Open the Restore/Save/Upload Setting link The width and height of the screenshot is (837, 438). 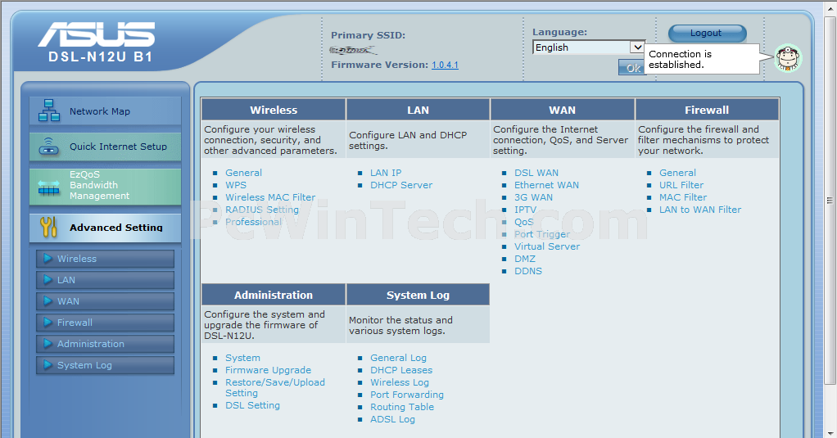[275, 387]
